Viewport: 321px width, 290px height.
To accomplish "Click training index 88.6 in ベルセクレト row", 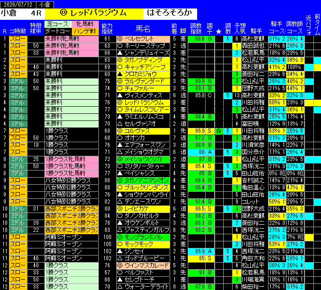I will 197,39.
